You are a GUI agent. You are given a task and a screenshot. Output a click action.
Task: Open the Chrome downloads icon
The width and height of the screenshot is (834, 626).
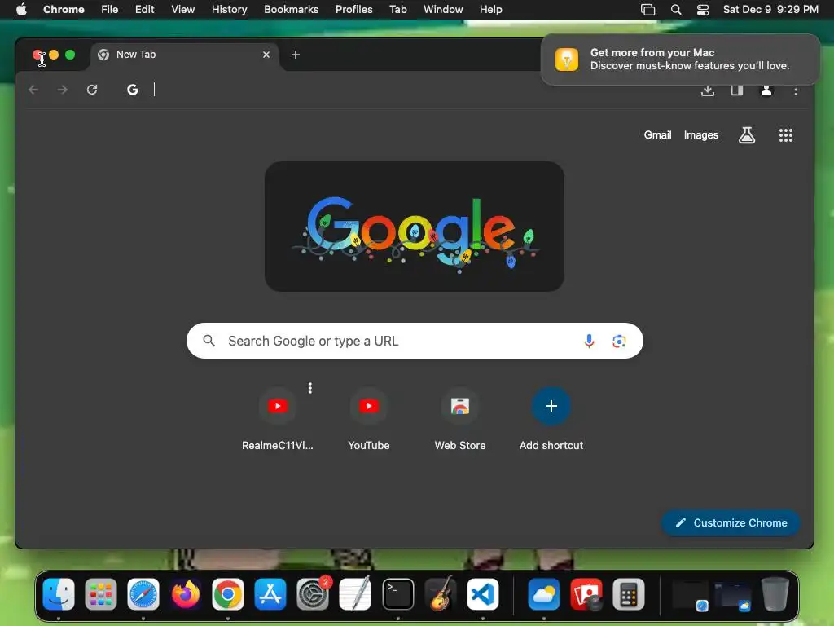pyautogui.click(x=708, y=90)
